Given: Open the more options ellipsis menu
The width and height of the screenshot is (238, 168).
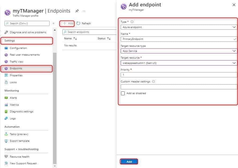Looking at the screenshot, I should tap(84, 11).
